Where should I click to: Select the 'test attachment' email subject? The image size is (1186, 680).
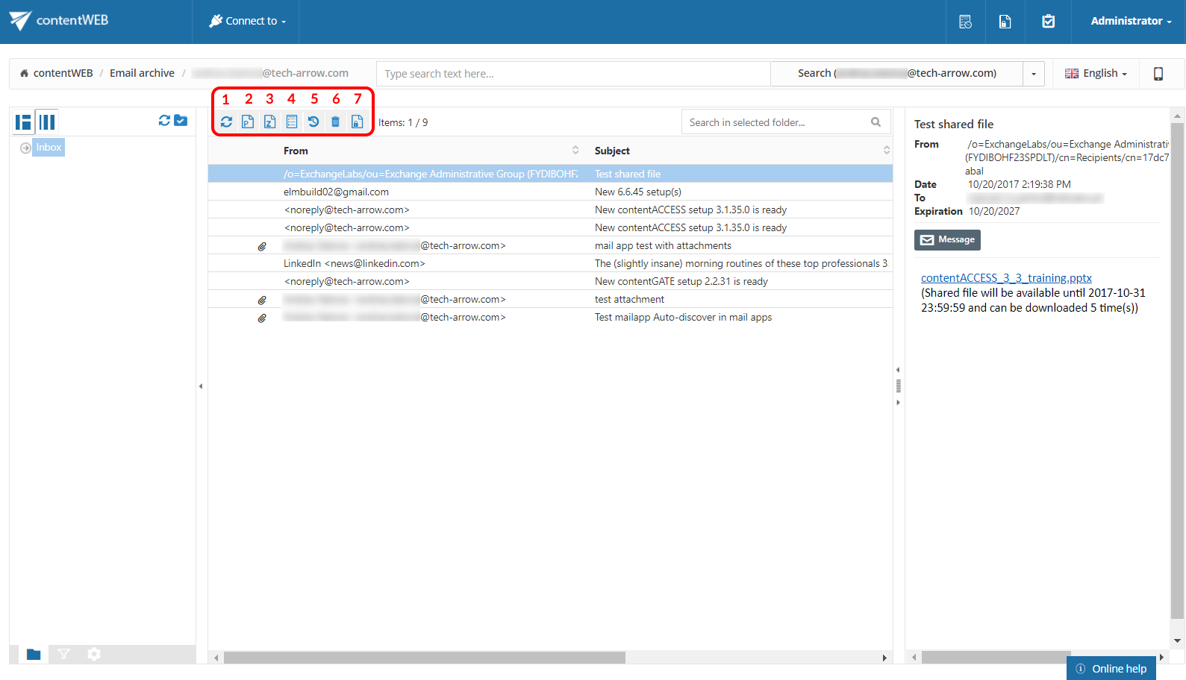629,299
